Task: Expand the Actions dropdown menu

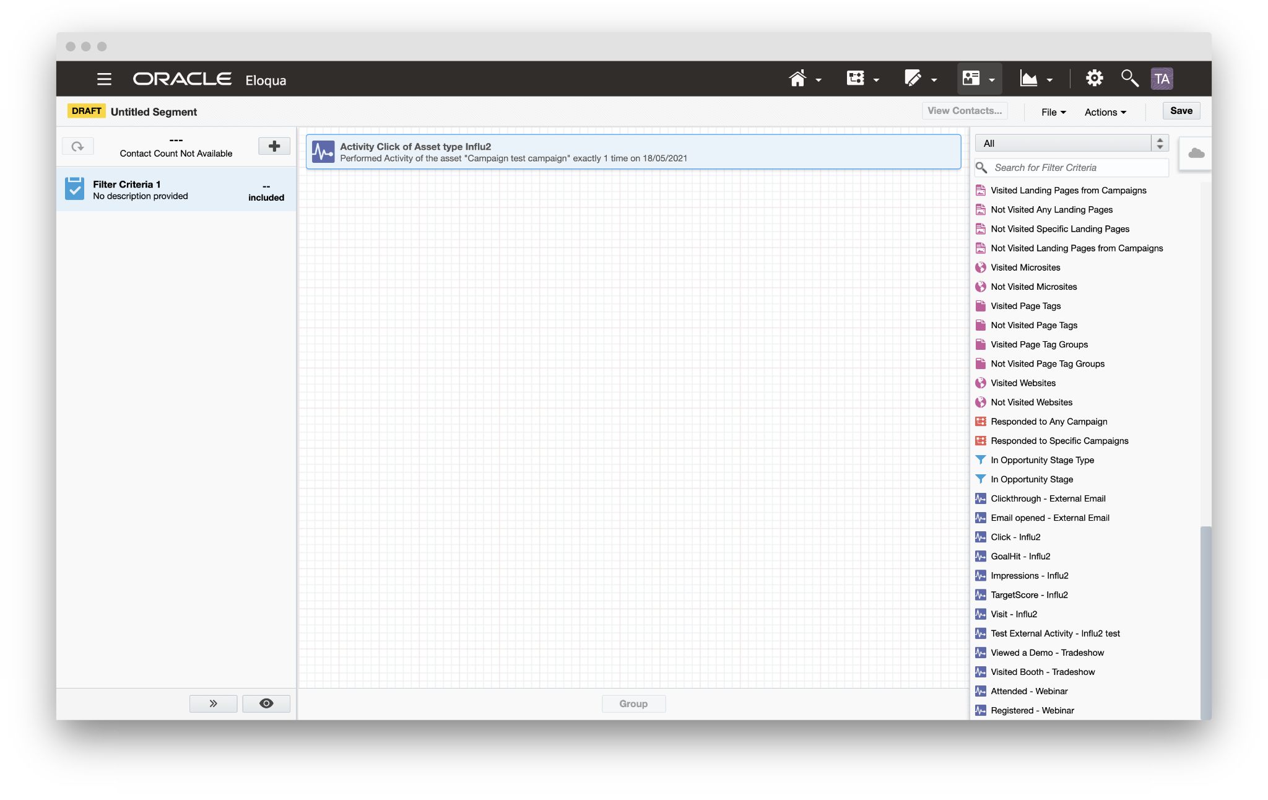Action: [x=1105, y=112]
